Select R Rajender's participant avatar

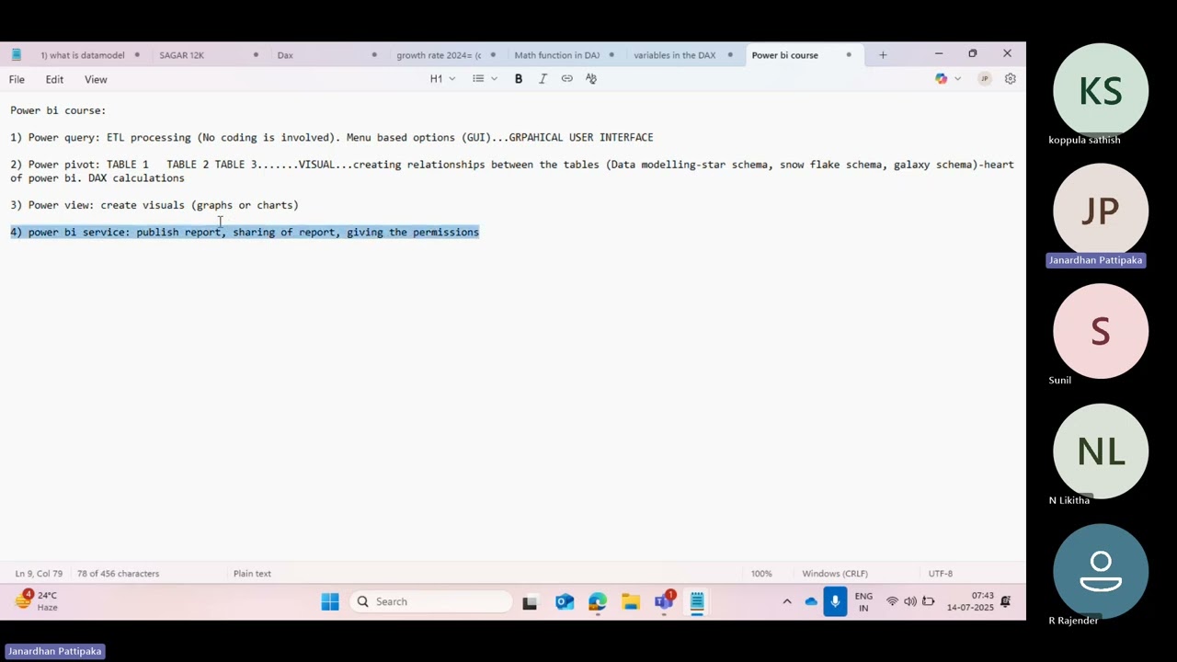click(x=1101, y=572)
